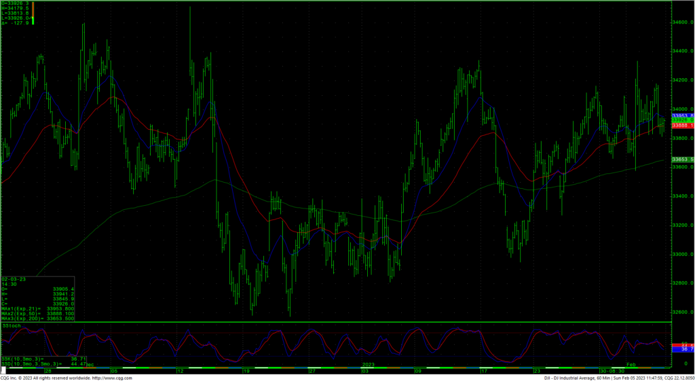Open the www.cqg.com link in footer
The image size is (695, 381).
[117, 378]
